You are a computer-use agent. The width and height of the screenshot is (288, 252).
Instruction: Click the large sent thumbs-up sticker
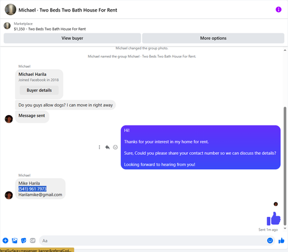click(x=274, y=219)
